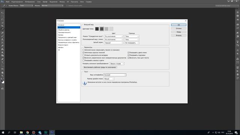The height and width of the screenshot is (135, 240).
Task: Select the Blur tool
Action: pyautogui.click(x=2, y=52)
